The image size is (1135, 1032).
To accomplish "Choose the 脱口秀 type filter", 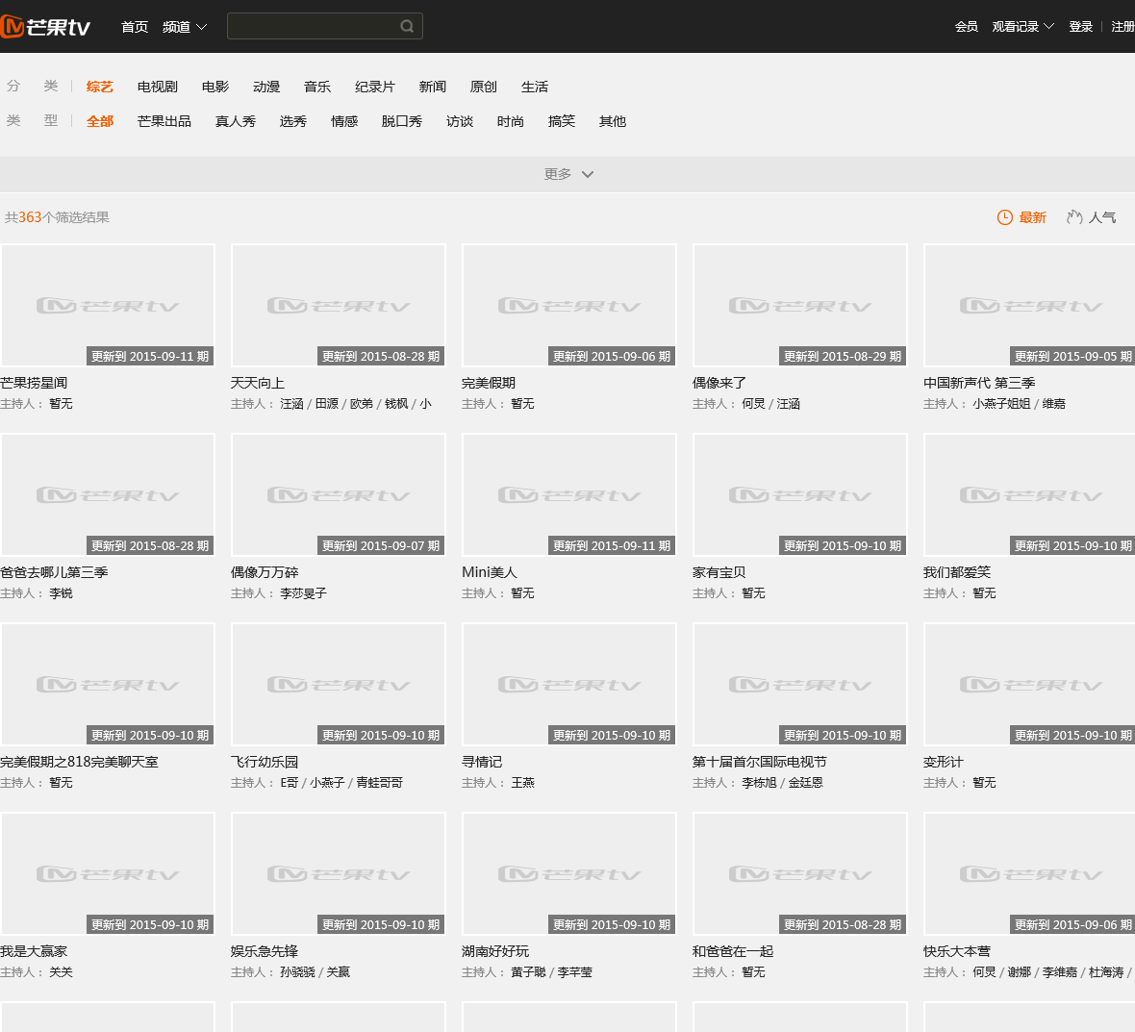I will tap(402, 121).
